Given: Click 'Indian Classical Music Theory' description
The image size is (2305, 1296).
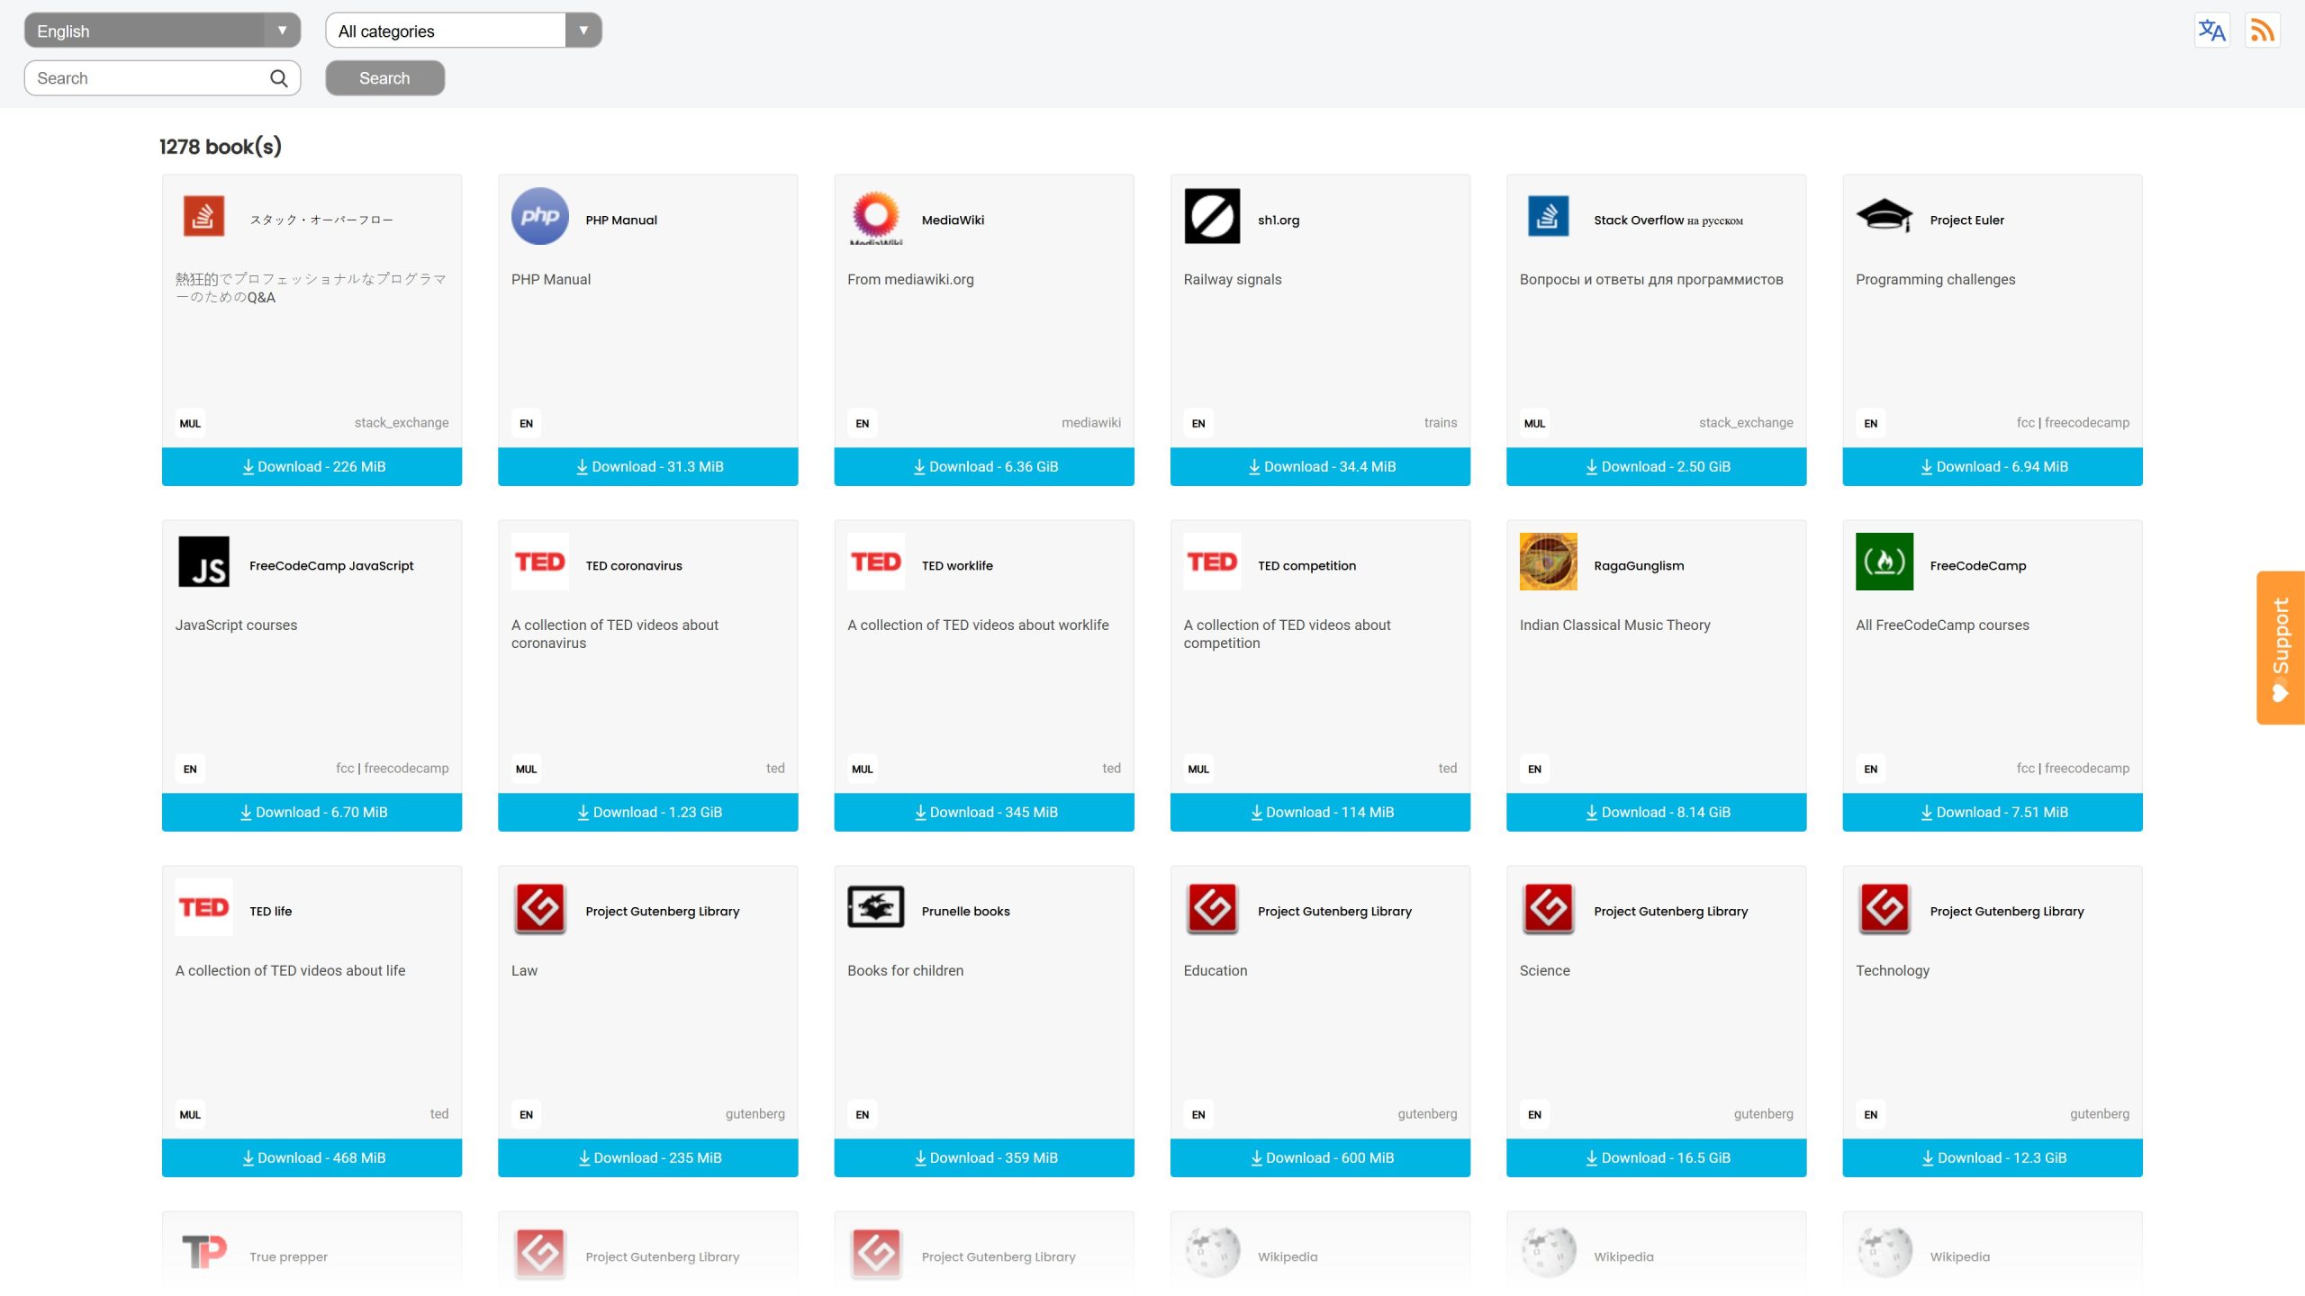Looking at the screenshot, I should (x=1615, y=625).
